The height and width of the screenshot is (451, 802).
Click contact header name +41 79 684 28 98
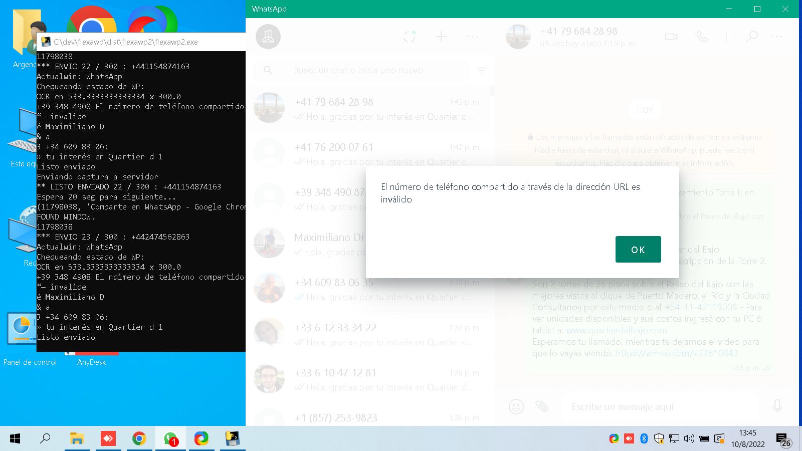(x=578, y=31)
